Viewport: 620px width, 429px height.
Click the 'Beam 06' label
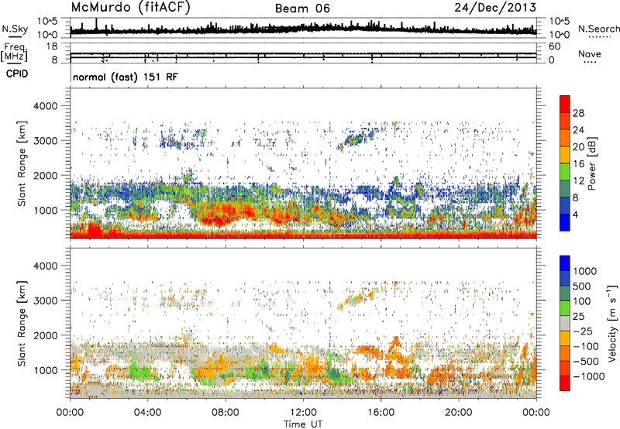302,9
